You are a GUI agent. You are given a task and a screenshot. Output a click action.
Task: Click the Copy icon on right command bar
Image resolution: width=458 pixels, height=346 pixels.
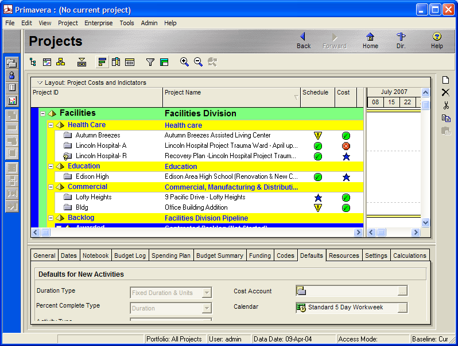tap(446, 118)
